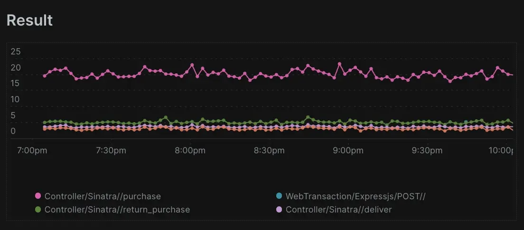524x230 pixels.
Task: Click the 9:00pm time axis label
Action: point(348,150)
